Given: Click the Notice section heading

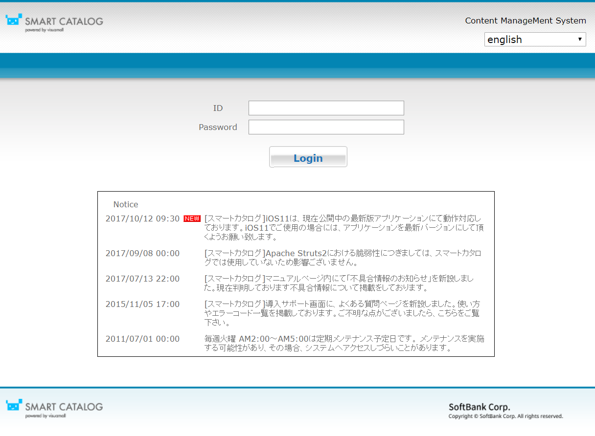Looking at the screenshot, I should tap(126, 204).
